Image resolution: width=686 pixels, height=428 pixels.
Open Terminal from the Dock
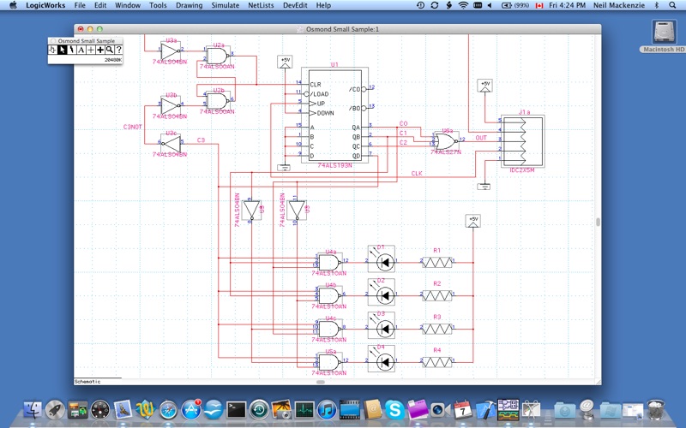[x=237, y=410]
